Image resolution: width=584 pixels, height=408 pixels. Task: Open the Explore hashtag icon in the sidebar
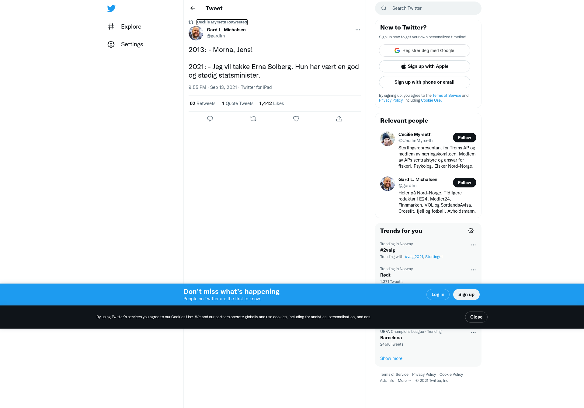pos(111,26)
